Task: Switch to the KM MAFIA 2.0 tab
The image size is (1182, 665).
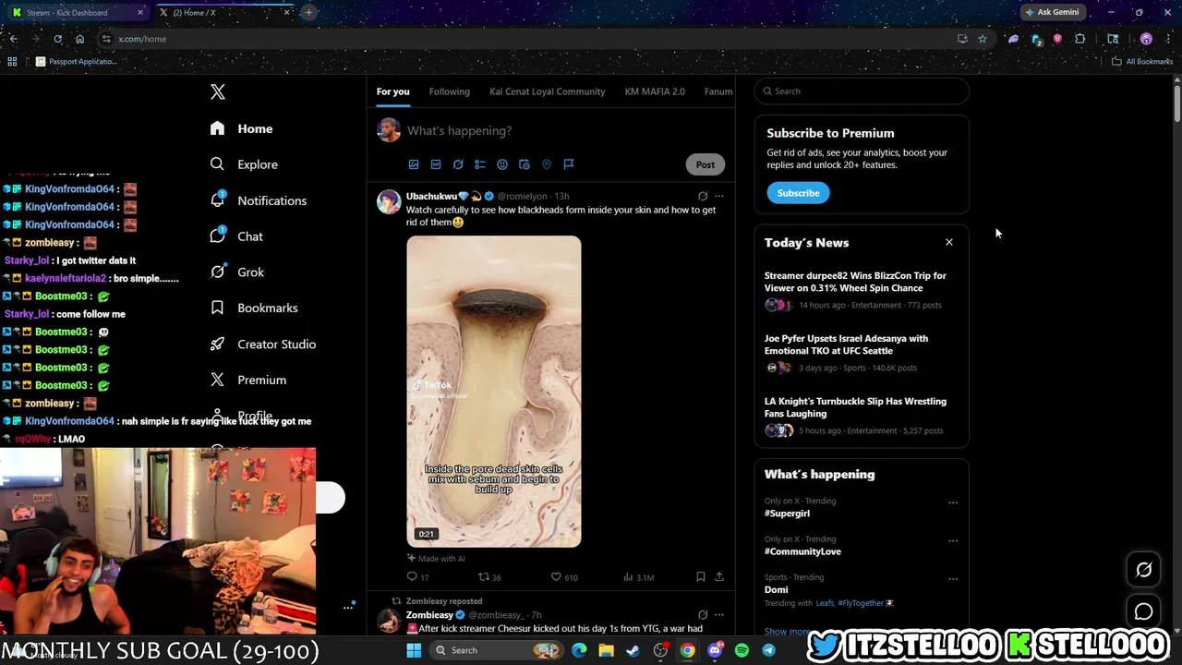Action: pyautogui.click(x=655, y=91)
